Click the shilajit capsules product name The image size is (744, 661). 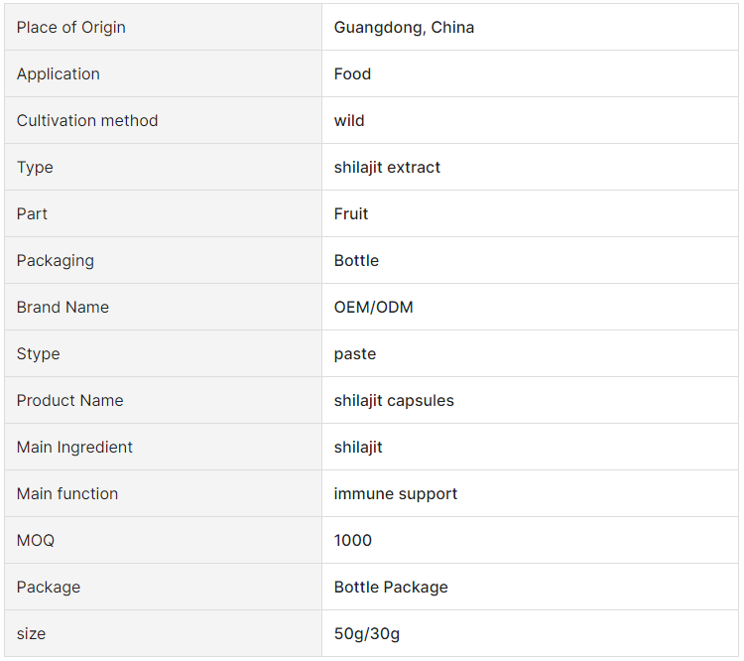coord(394,400)
